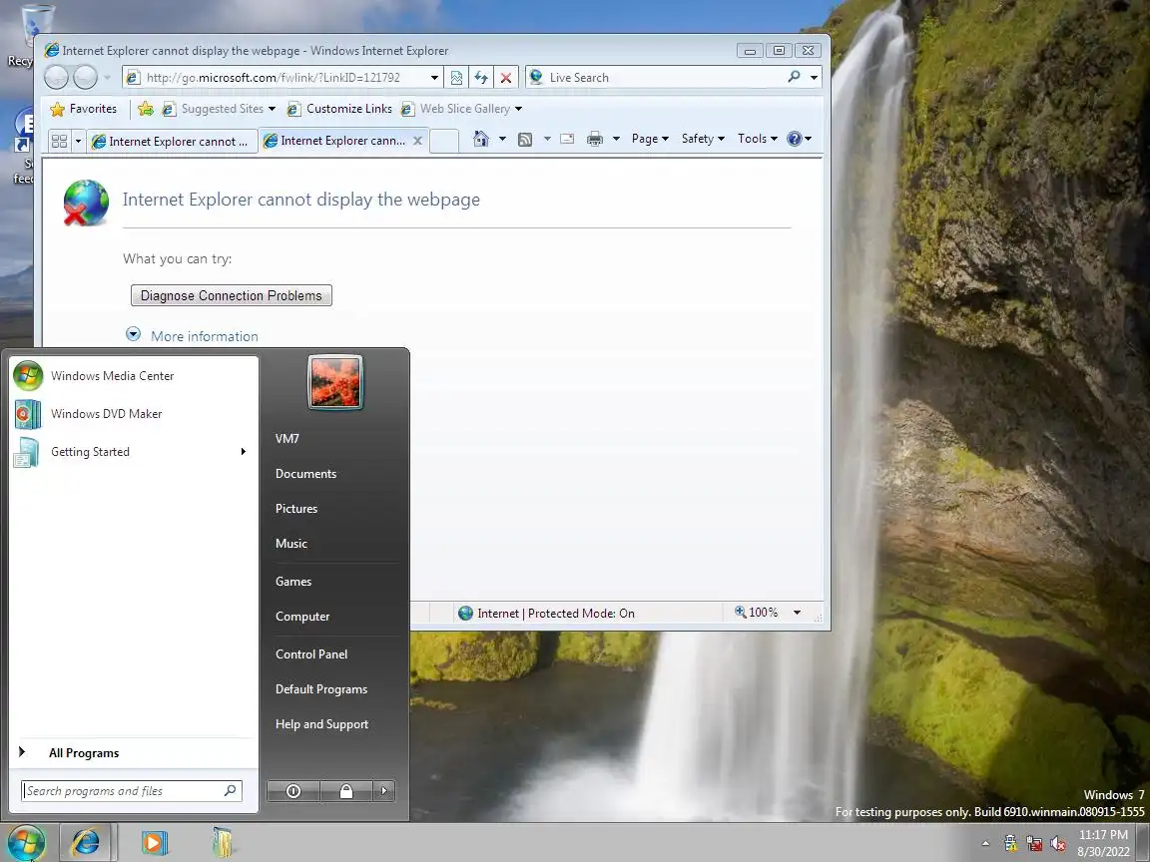Viewport: 1150px width, 862px height.
Task: Click the Read Mail icon
Action: pos(567,139)
